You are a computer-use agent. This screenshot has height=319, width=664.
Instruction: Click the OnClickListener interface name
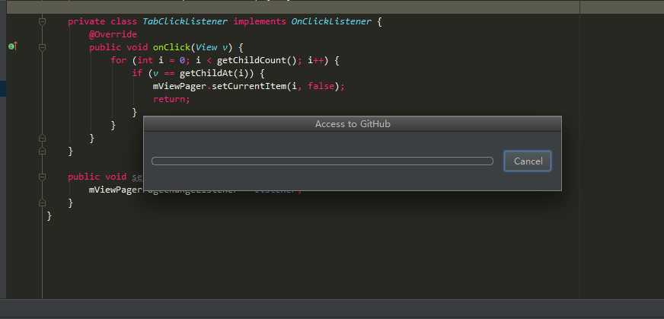tap(331, 21)
